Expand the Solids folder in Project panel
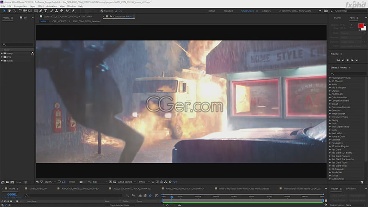Screen dimensions: 368x207 point(2,61)
